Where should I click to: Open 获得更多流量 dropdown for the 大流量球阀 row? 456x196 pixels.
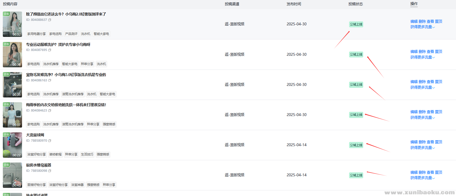coord(422,148)
